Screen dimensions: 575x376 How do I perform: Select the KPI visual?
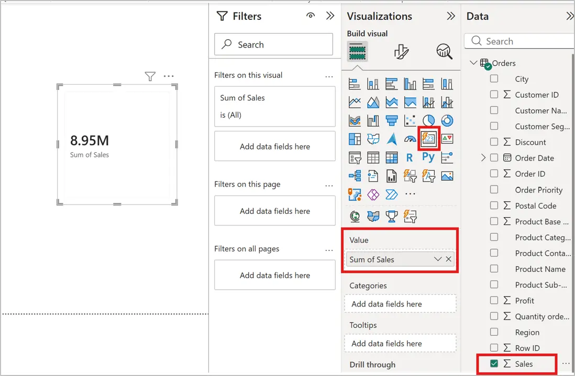pyautogui.click(x=447, y=139)
